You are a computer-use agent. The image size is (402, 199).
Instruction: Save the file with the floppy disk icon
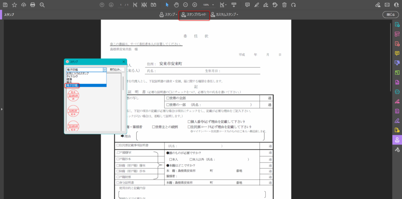point(5,5)
